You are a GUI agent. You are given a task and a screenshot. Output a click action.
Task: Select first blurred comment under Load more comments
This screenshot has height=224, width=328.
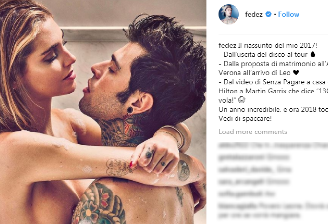[273, 145]
